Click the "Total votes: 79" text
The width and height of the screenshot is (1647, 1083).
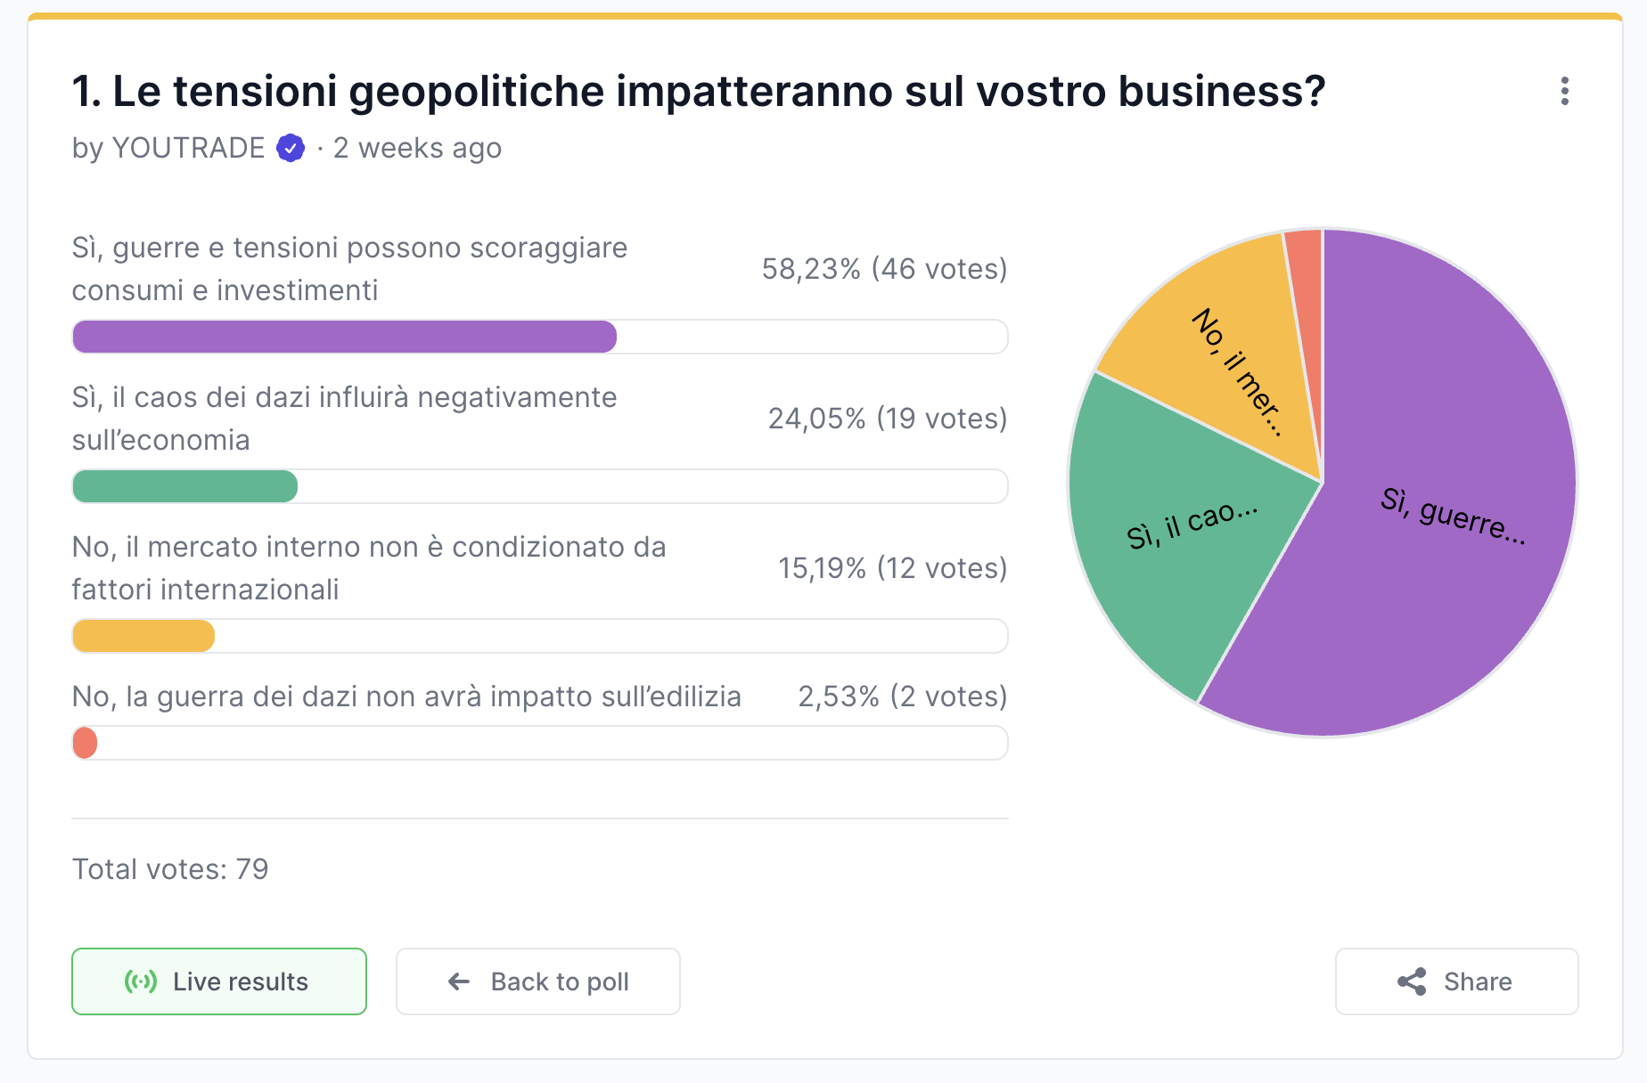click(170, 869)
